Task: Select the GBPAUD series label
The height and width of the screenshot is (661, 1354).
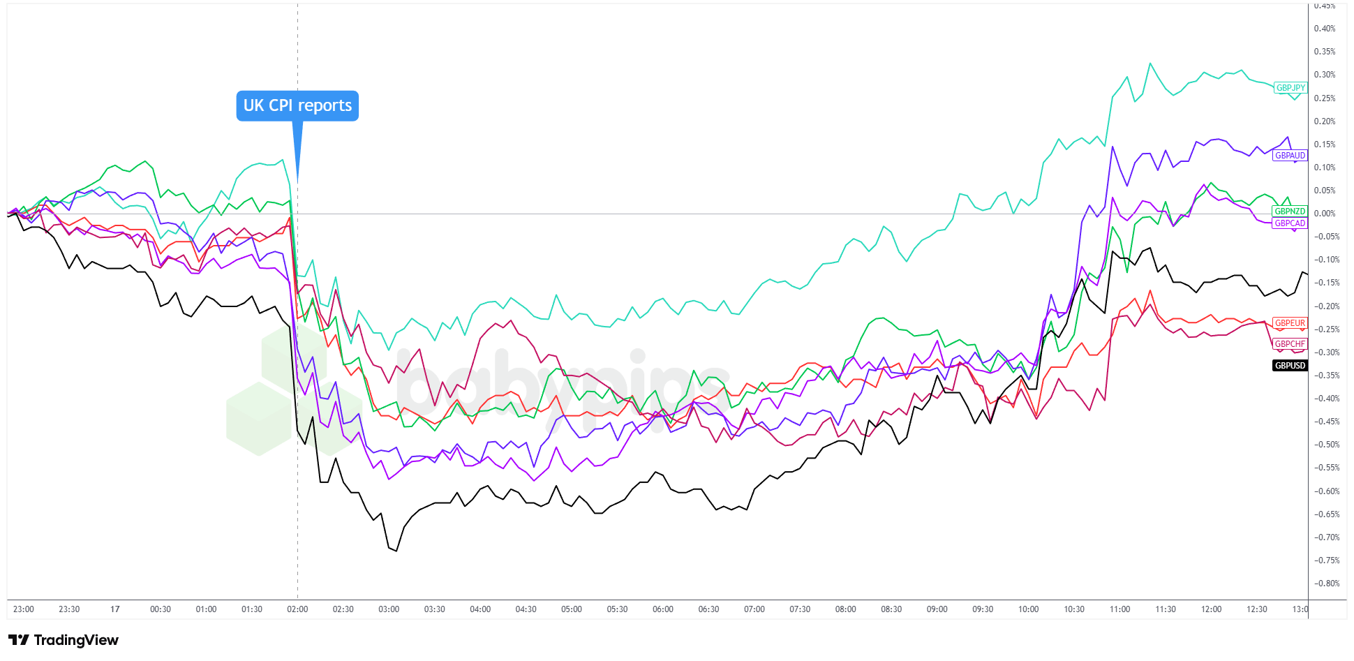Action: tap(1290, 156)
